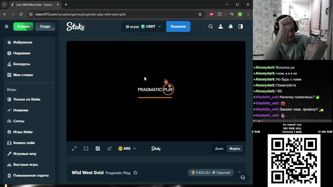The height and width of the screenshot is (187, 333).
Task: Open the user profile icon
Action: tap(221, 26)
